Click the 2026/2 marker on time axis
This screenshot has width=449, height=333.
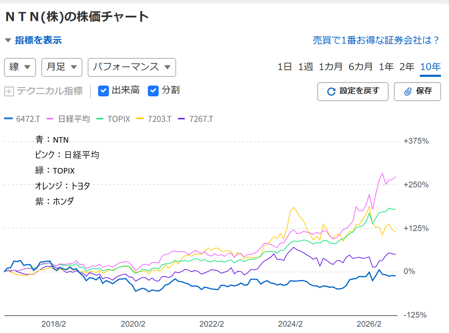(369, 324)
